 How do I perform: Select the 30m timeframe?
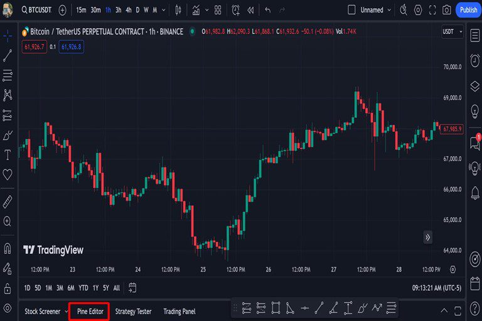click(x=95, y=10)
